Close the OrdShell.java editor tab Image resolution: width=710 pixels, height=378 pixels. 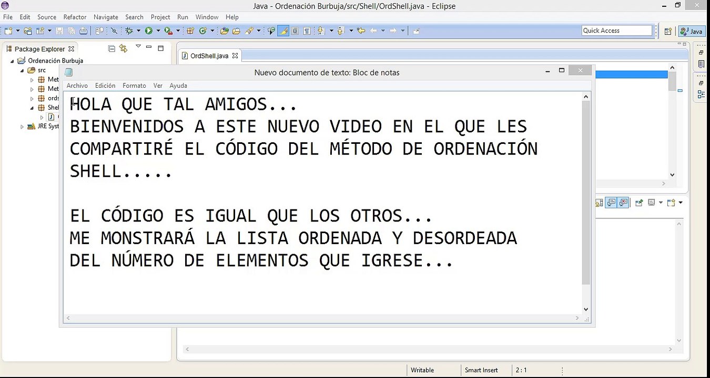[x=235, y=56]
